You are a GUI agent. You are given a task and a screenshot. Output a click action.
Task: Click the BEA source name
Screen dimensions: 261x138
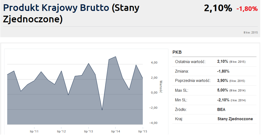221,109
